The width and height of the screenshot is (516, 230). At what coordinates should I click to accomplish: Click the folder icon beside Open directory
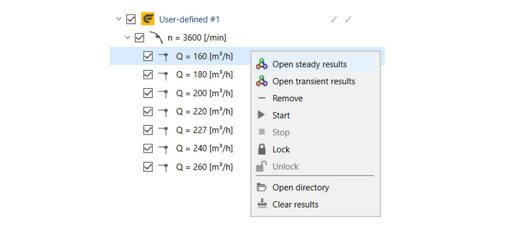(262, 187)
